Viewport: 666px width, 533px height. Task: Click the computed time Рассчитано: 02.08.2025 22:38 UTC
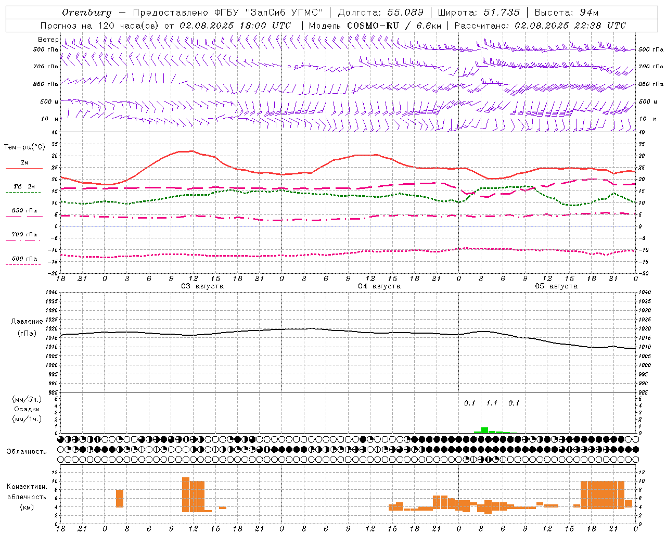click(x=540, y=26)
